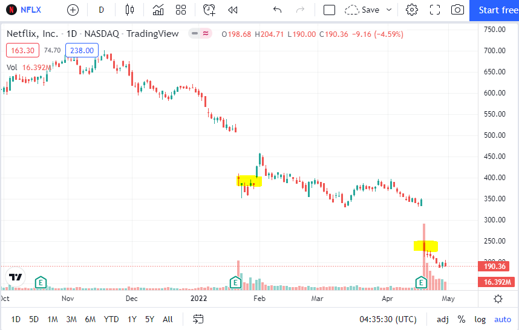Set time range to 5D
The height and width of the screenshot is (330, 519).
[x=34, y=319]
